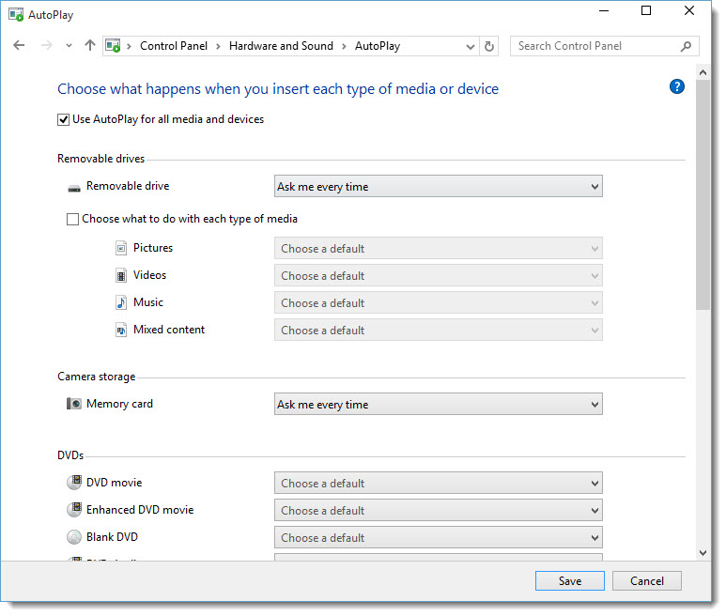Open the Blank DVD default dropdown
Viewport: 726px width, 616px height.
[x=438, y=537]
